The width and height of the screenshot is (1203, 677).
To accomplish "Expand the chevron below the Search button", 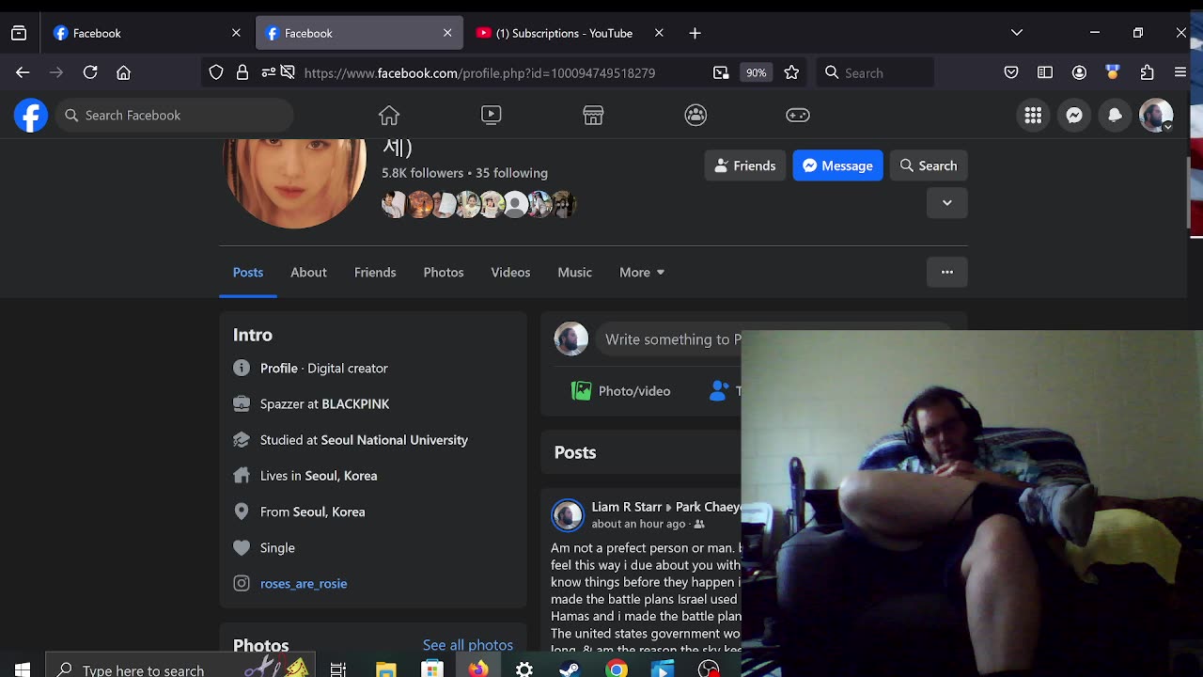I will pyautogui.click(x=946, y=203).
